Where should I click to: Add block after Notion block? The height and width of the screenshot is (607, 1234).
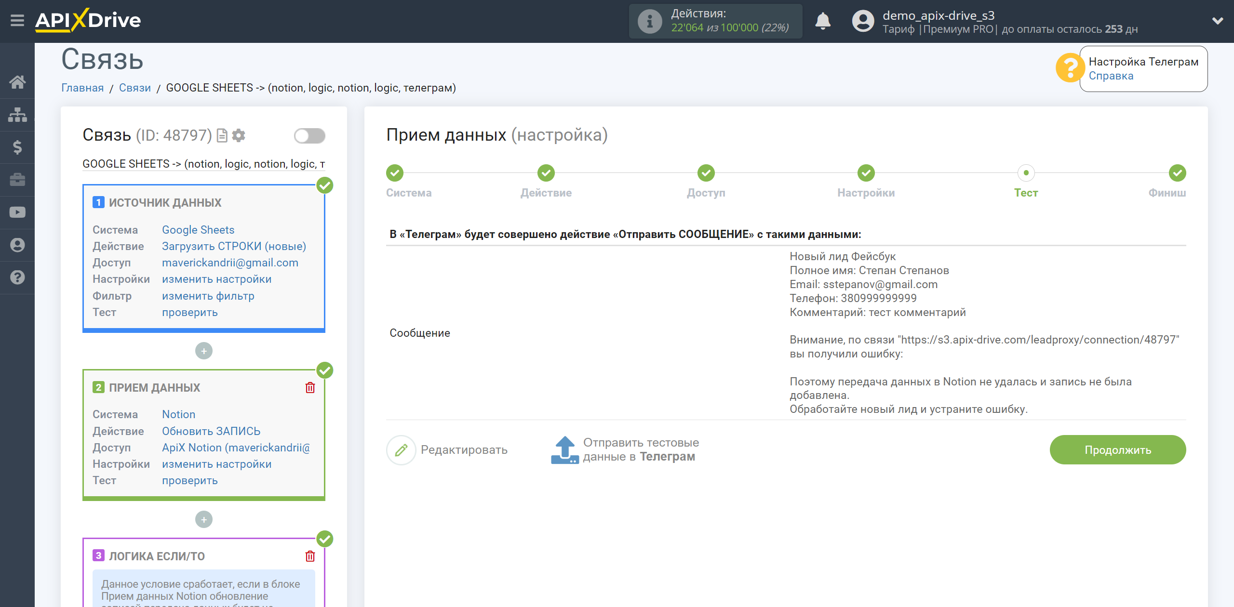point(204,520)
